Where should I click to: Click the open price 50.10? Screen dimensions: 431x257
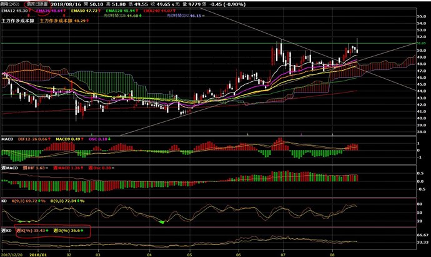(x=96, y=4)
